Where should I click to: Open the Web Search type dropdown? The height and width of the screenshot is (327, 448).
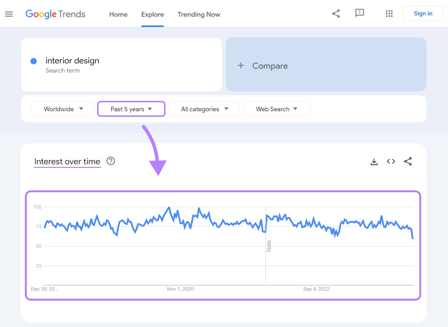click(276, 109)
